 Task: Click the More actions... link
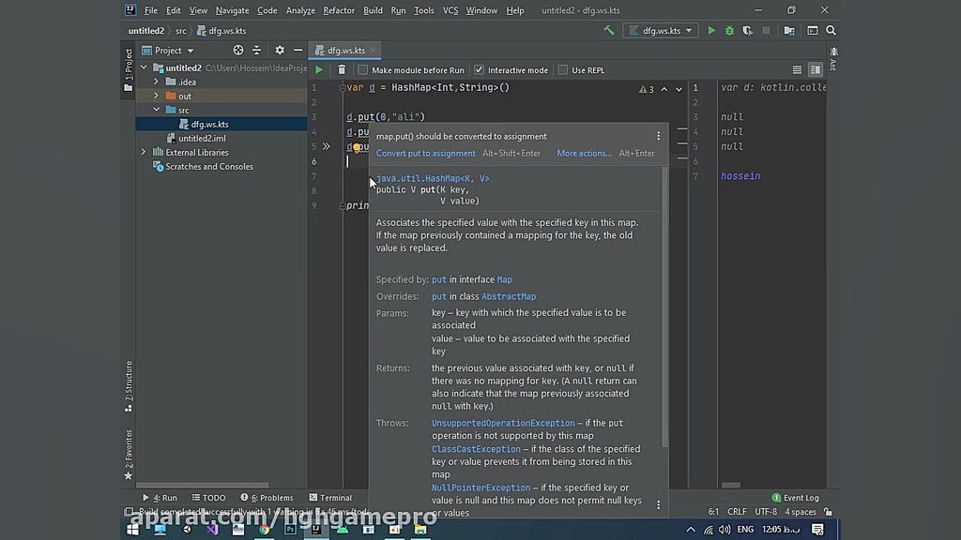(584, 154)
